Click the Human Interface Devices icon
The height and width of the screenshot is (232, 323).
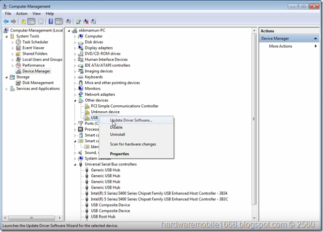(x=81, y=60)
